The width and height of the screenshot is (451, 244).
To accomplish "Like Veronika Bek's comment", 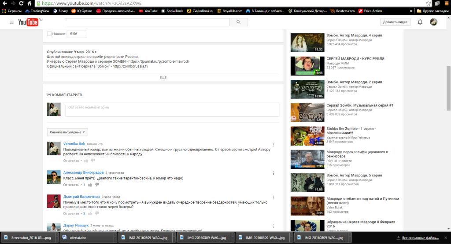I will [x=86, y=161].
